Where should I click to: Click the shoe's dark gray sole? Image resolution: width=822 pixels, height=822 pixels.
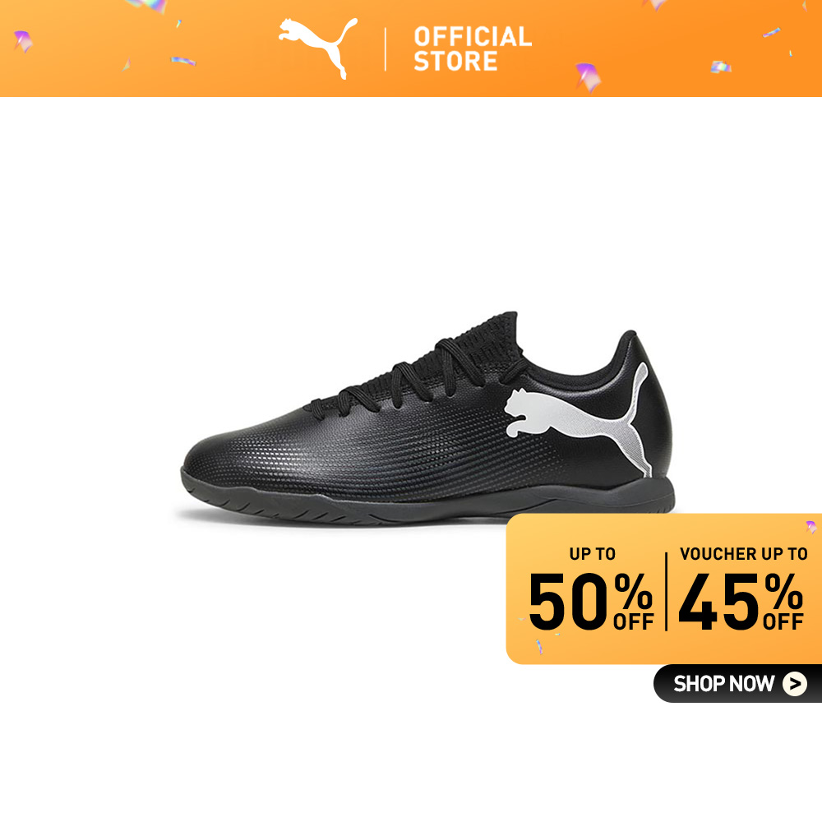(x=427, y=501)
